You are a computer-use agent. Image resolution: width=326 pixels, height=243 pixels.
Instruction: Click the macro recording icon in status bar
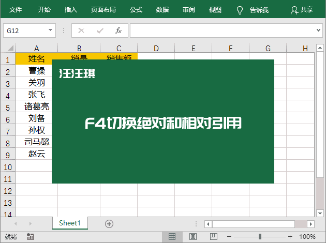point(31,237)
